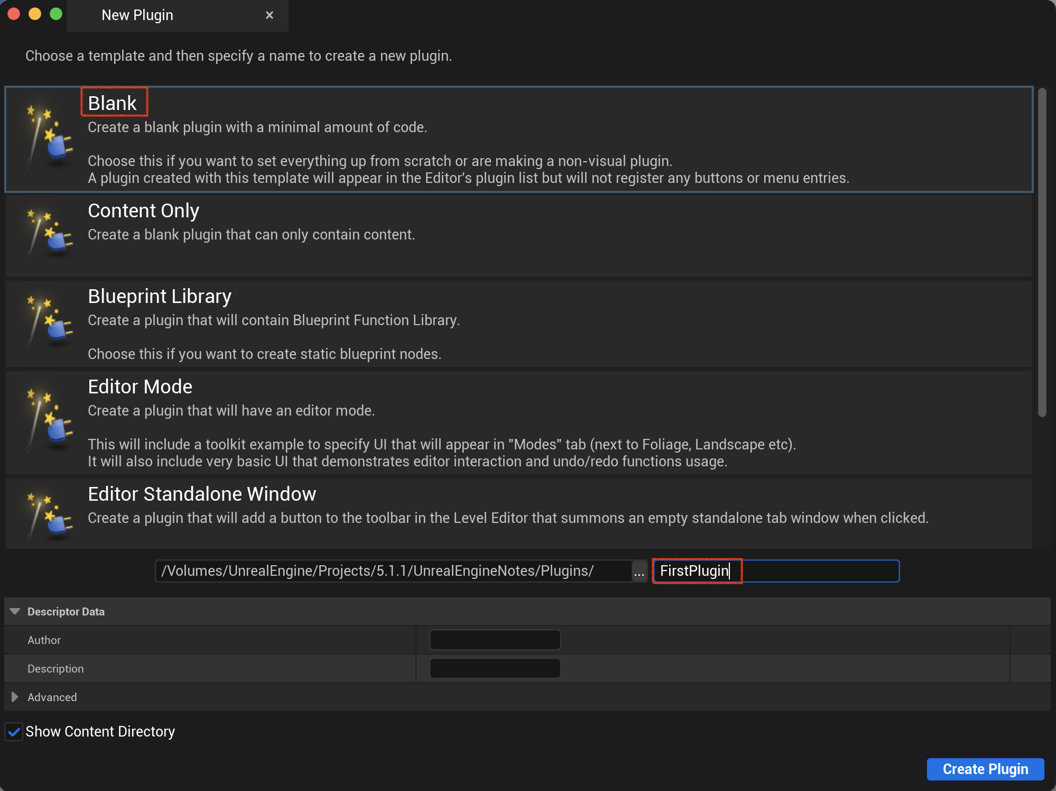This screenshot has width=1056, height=791.
Task: Click the Description text field
Action: pyautogui.click(x=495, y=668)
